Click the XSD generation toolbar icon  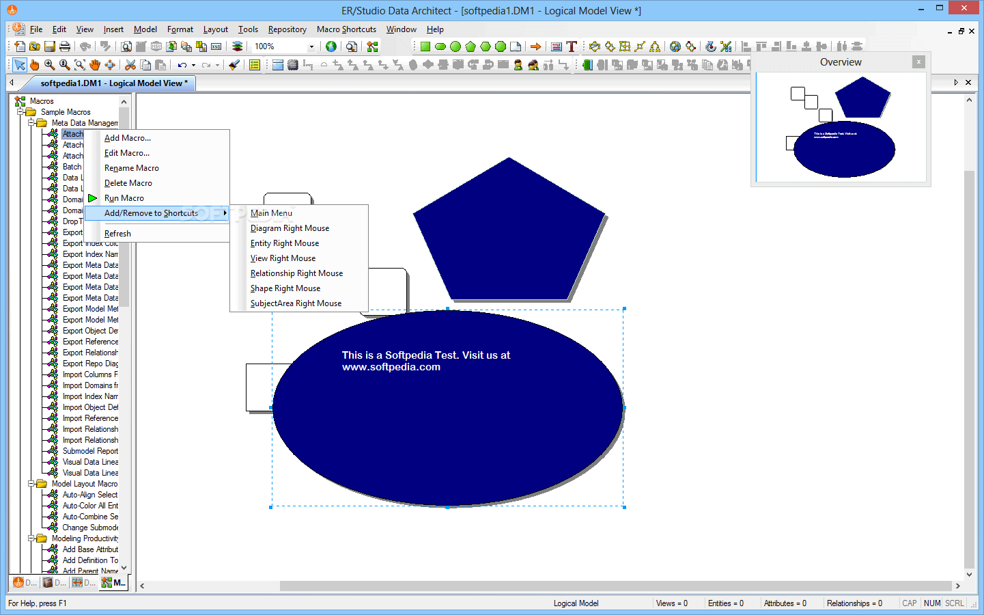(x=216, y=46)
